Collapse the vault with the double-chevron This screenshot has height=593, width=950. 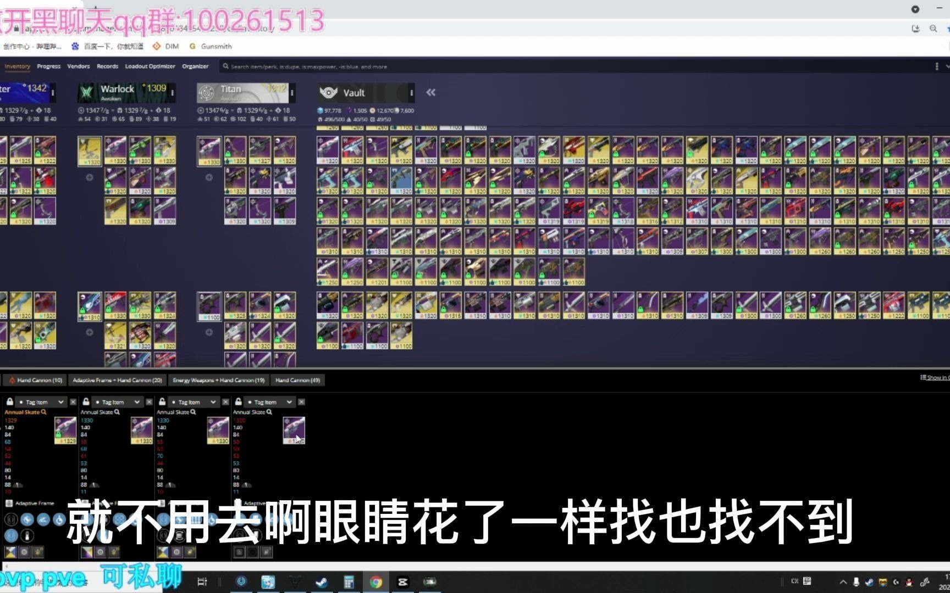(431, 93)
